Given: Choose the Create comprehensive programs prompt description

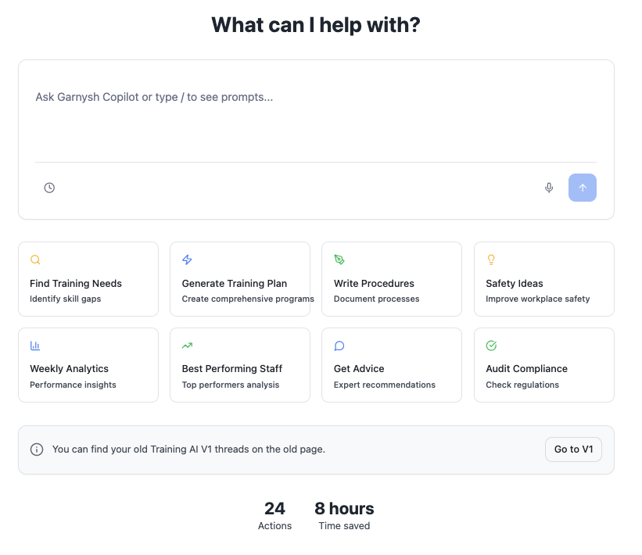Looking at the screenshot, I should pos(247,299).
